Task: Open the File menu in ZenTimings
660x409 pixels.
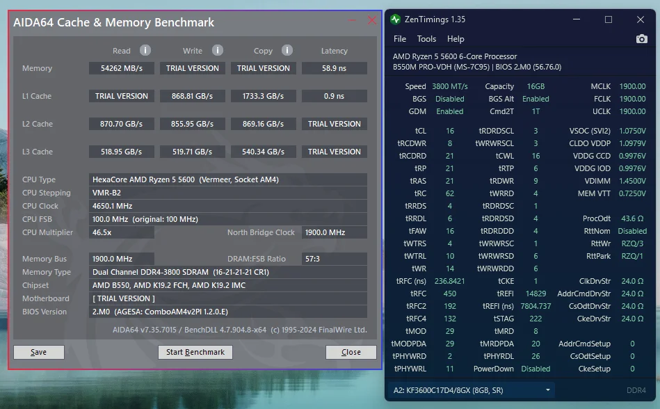Action: click(400, 39)
